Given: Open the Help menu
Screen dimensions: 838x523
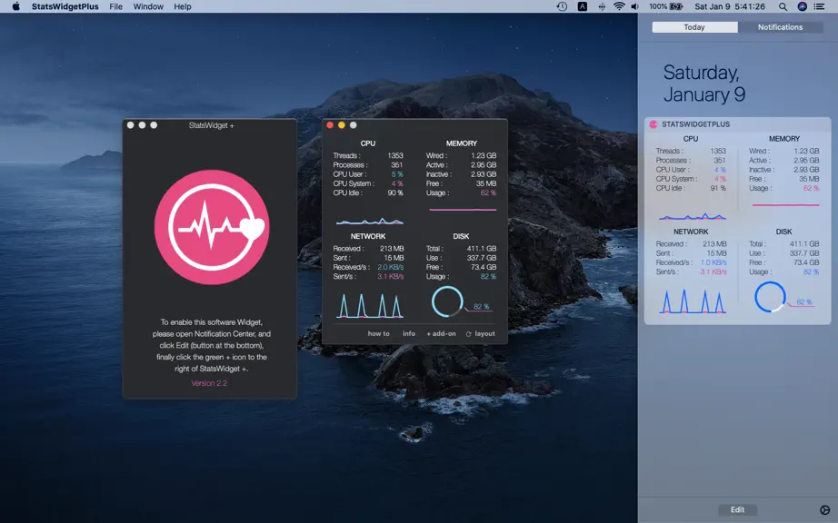Looking at the screenshot, I should click(x=183, y=6).
